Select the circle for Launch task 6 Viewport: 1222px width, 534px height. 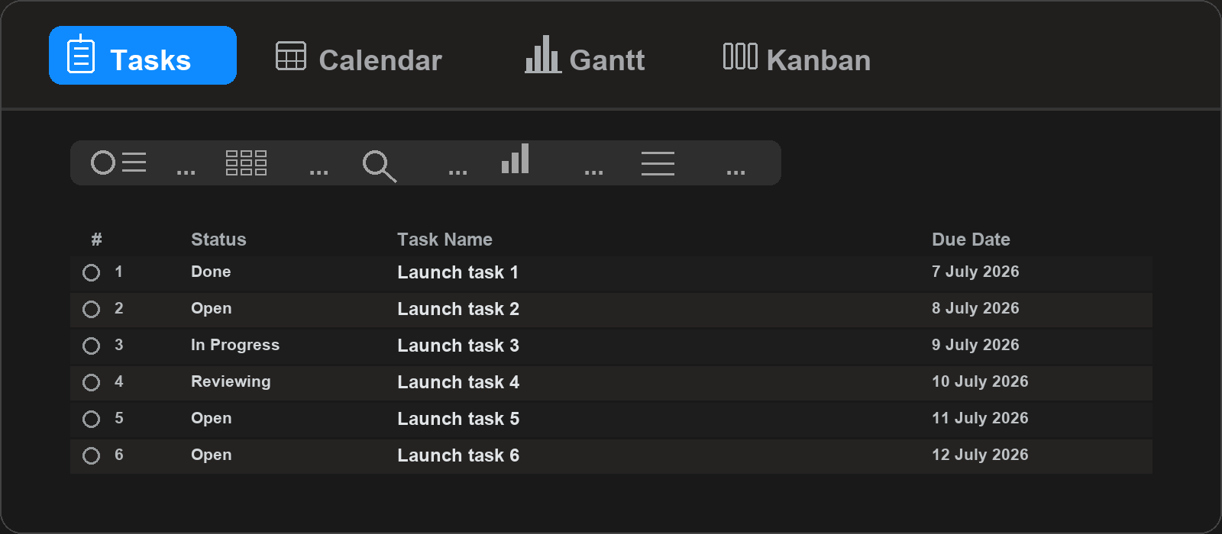coord(91,455)
